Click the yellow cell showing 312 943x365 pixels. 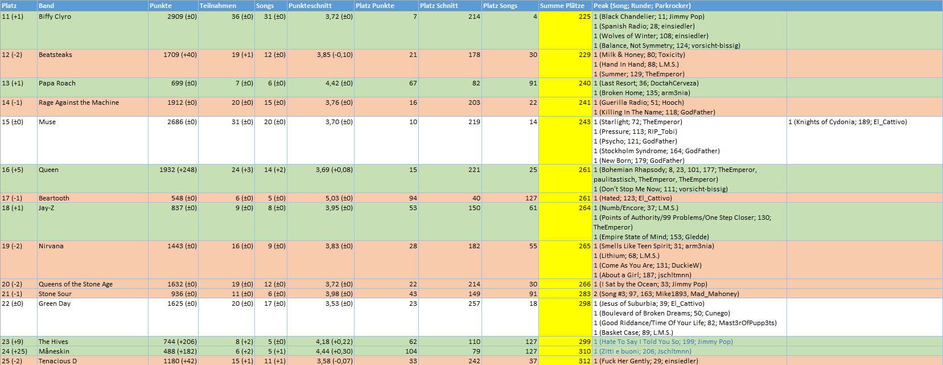565,361
